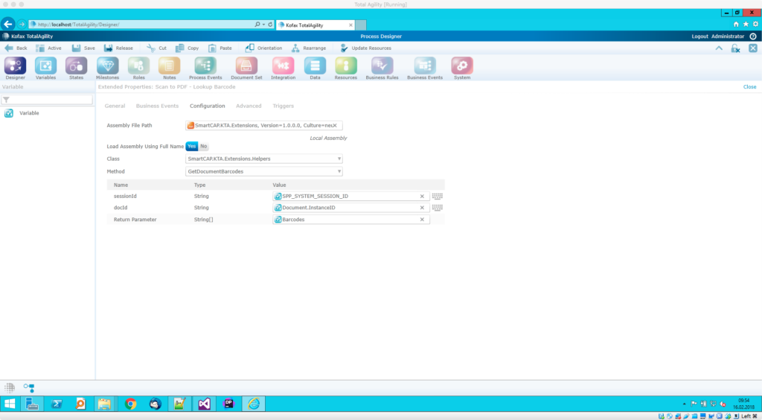The height and width of the screenshot is (420, 762).
Task: Click the variable search filter field
Action: pos(51,100)
